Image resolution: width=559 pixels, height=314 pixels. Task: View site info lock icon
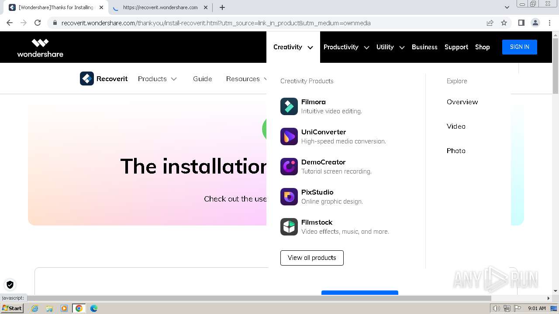click(x=55, y=23)
